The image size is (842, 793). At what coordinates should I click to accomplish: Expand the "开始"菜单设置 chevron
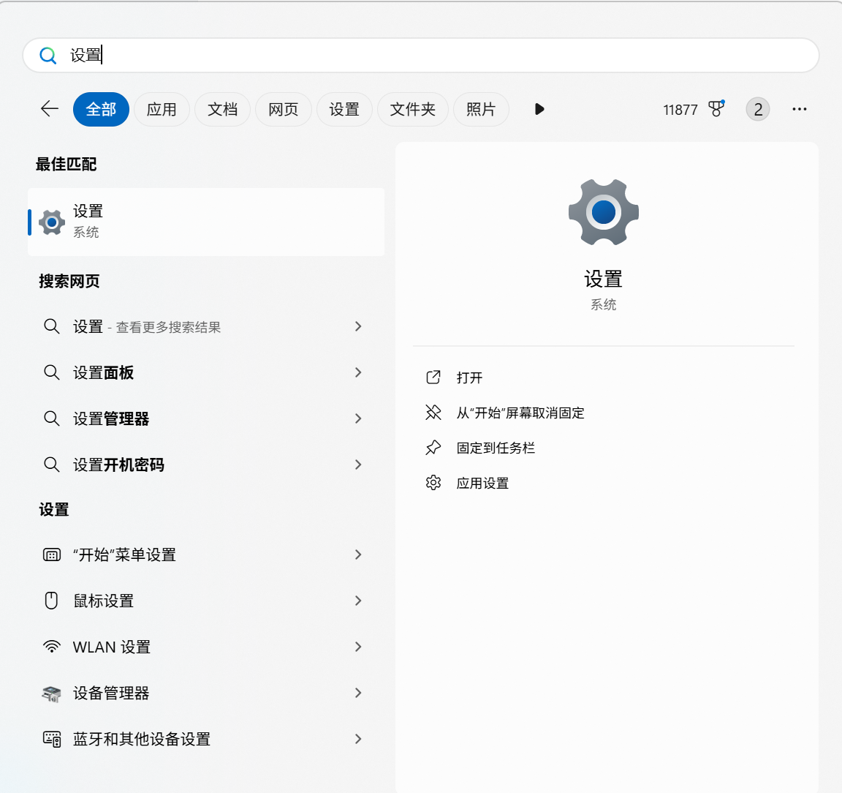[x=358, y=555]
